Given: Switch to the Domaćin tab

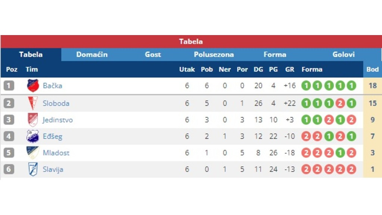Looking at the screenshot, I should [92, 54].
